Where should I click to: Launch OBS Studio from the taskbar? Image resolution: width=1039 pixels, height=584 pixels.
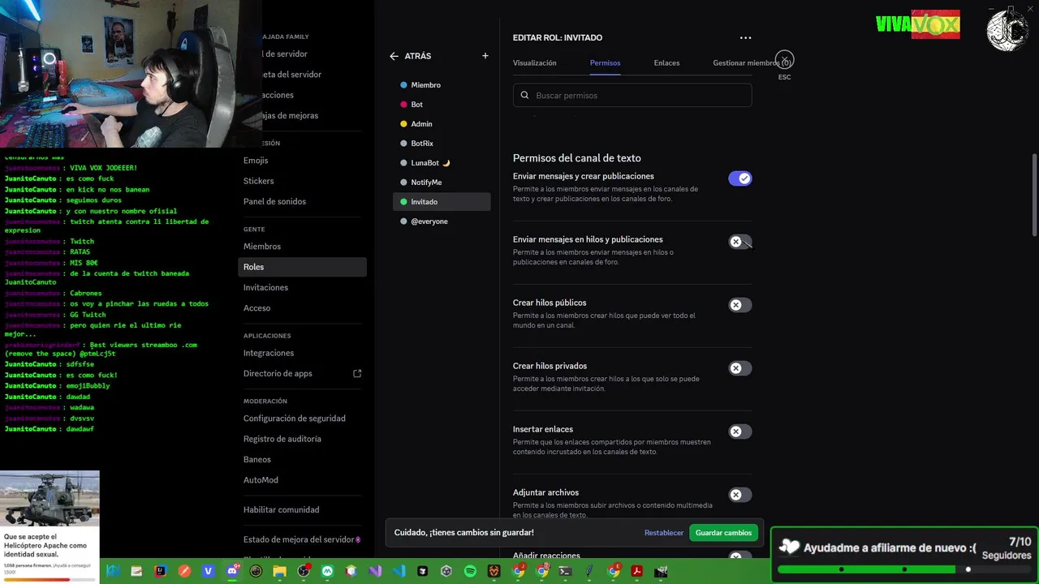[304, 571]
